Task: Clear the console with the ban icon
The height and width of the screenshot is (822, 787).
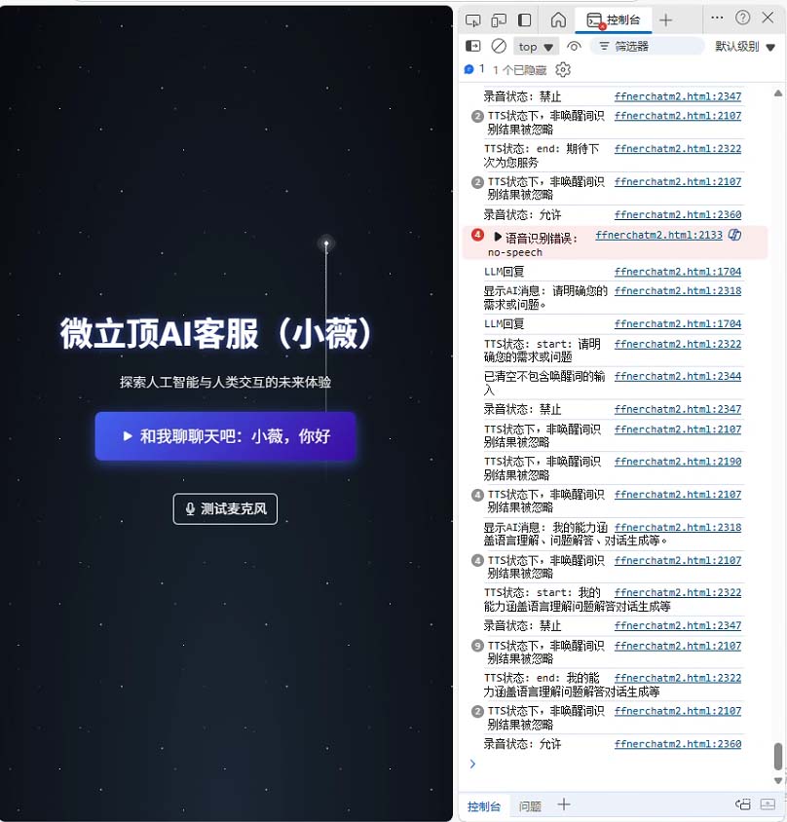Action: pyautogui.click(x=499, y=46)
